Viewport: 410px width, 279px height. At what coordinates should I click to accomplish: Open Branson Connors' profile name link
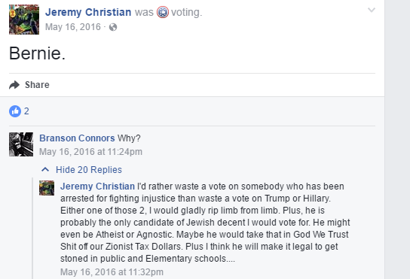[x=77, y=138]
